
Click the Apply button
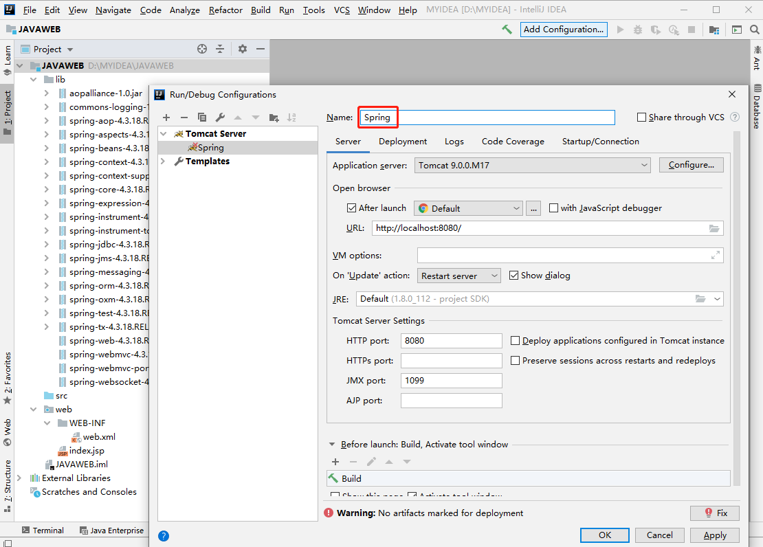point(715,535)
